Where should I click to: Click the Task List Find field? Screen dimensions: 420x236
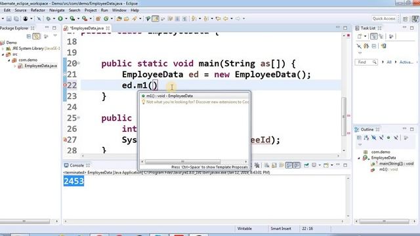click(x=366, y=62)
